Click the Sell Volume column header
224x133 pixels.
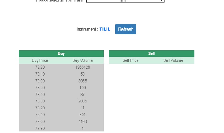tap(173, 60)
